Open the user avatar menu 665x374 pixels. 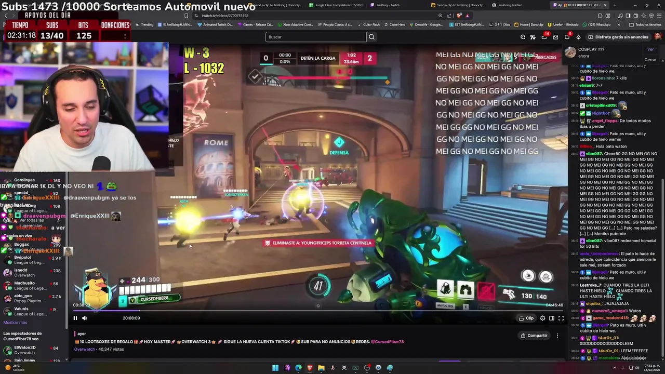coord(658,37)
